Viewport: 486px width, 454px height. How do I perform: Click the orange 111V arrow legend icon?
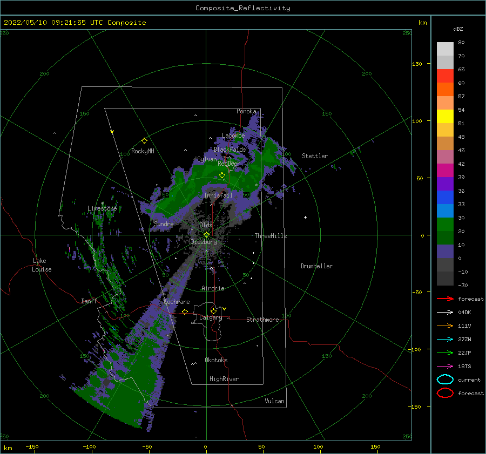445,326
